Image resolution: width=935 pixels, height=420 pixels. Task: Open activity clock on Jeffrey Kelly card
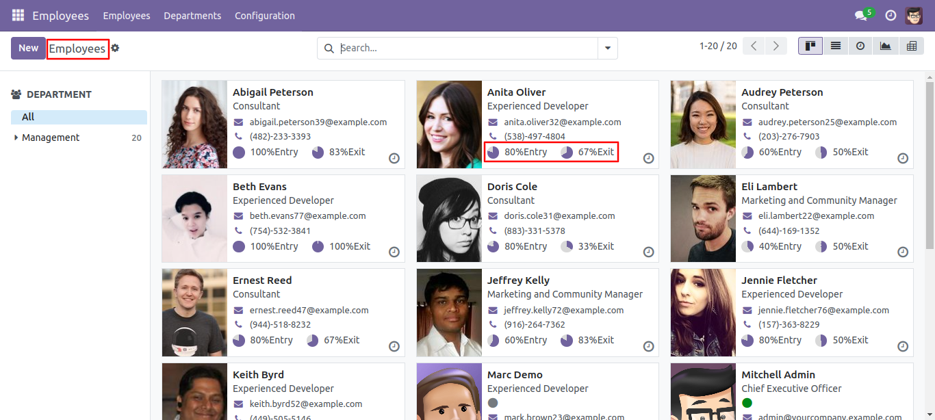point(649,346)
